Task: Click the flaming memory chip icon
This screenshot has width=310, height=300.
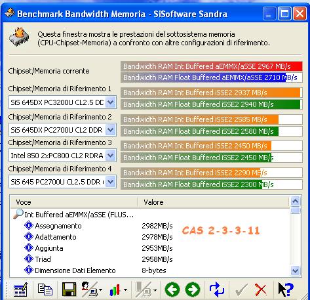Action: click(19, 37)
